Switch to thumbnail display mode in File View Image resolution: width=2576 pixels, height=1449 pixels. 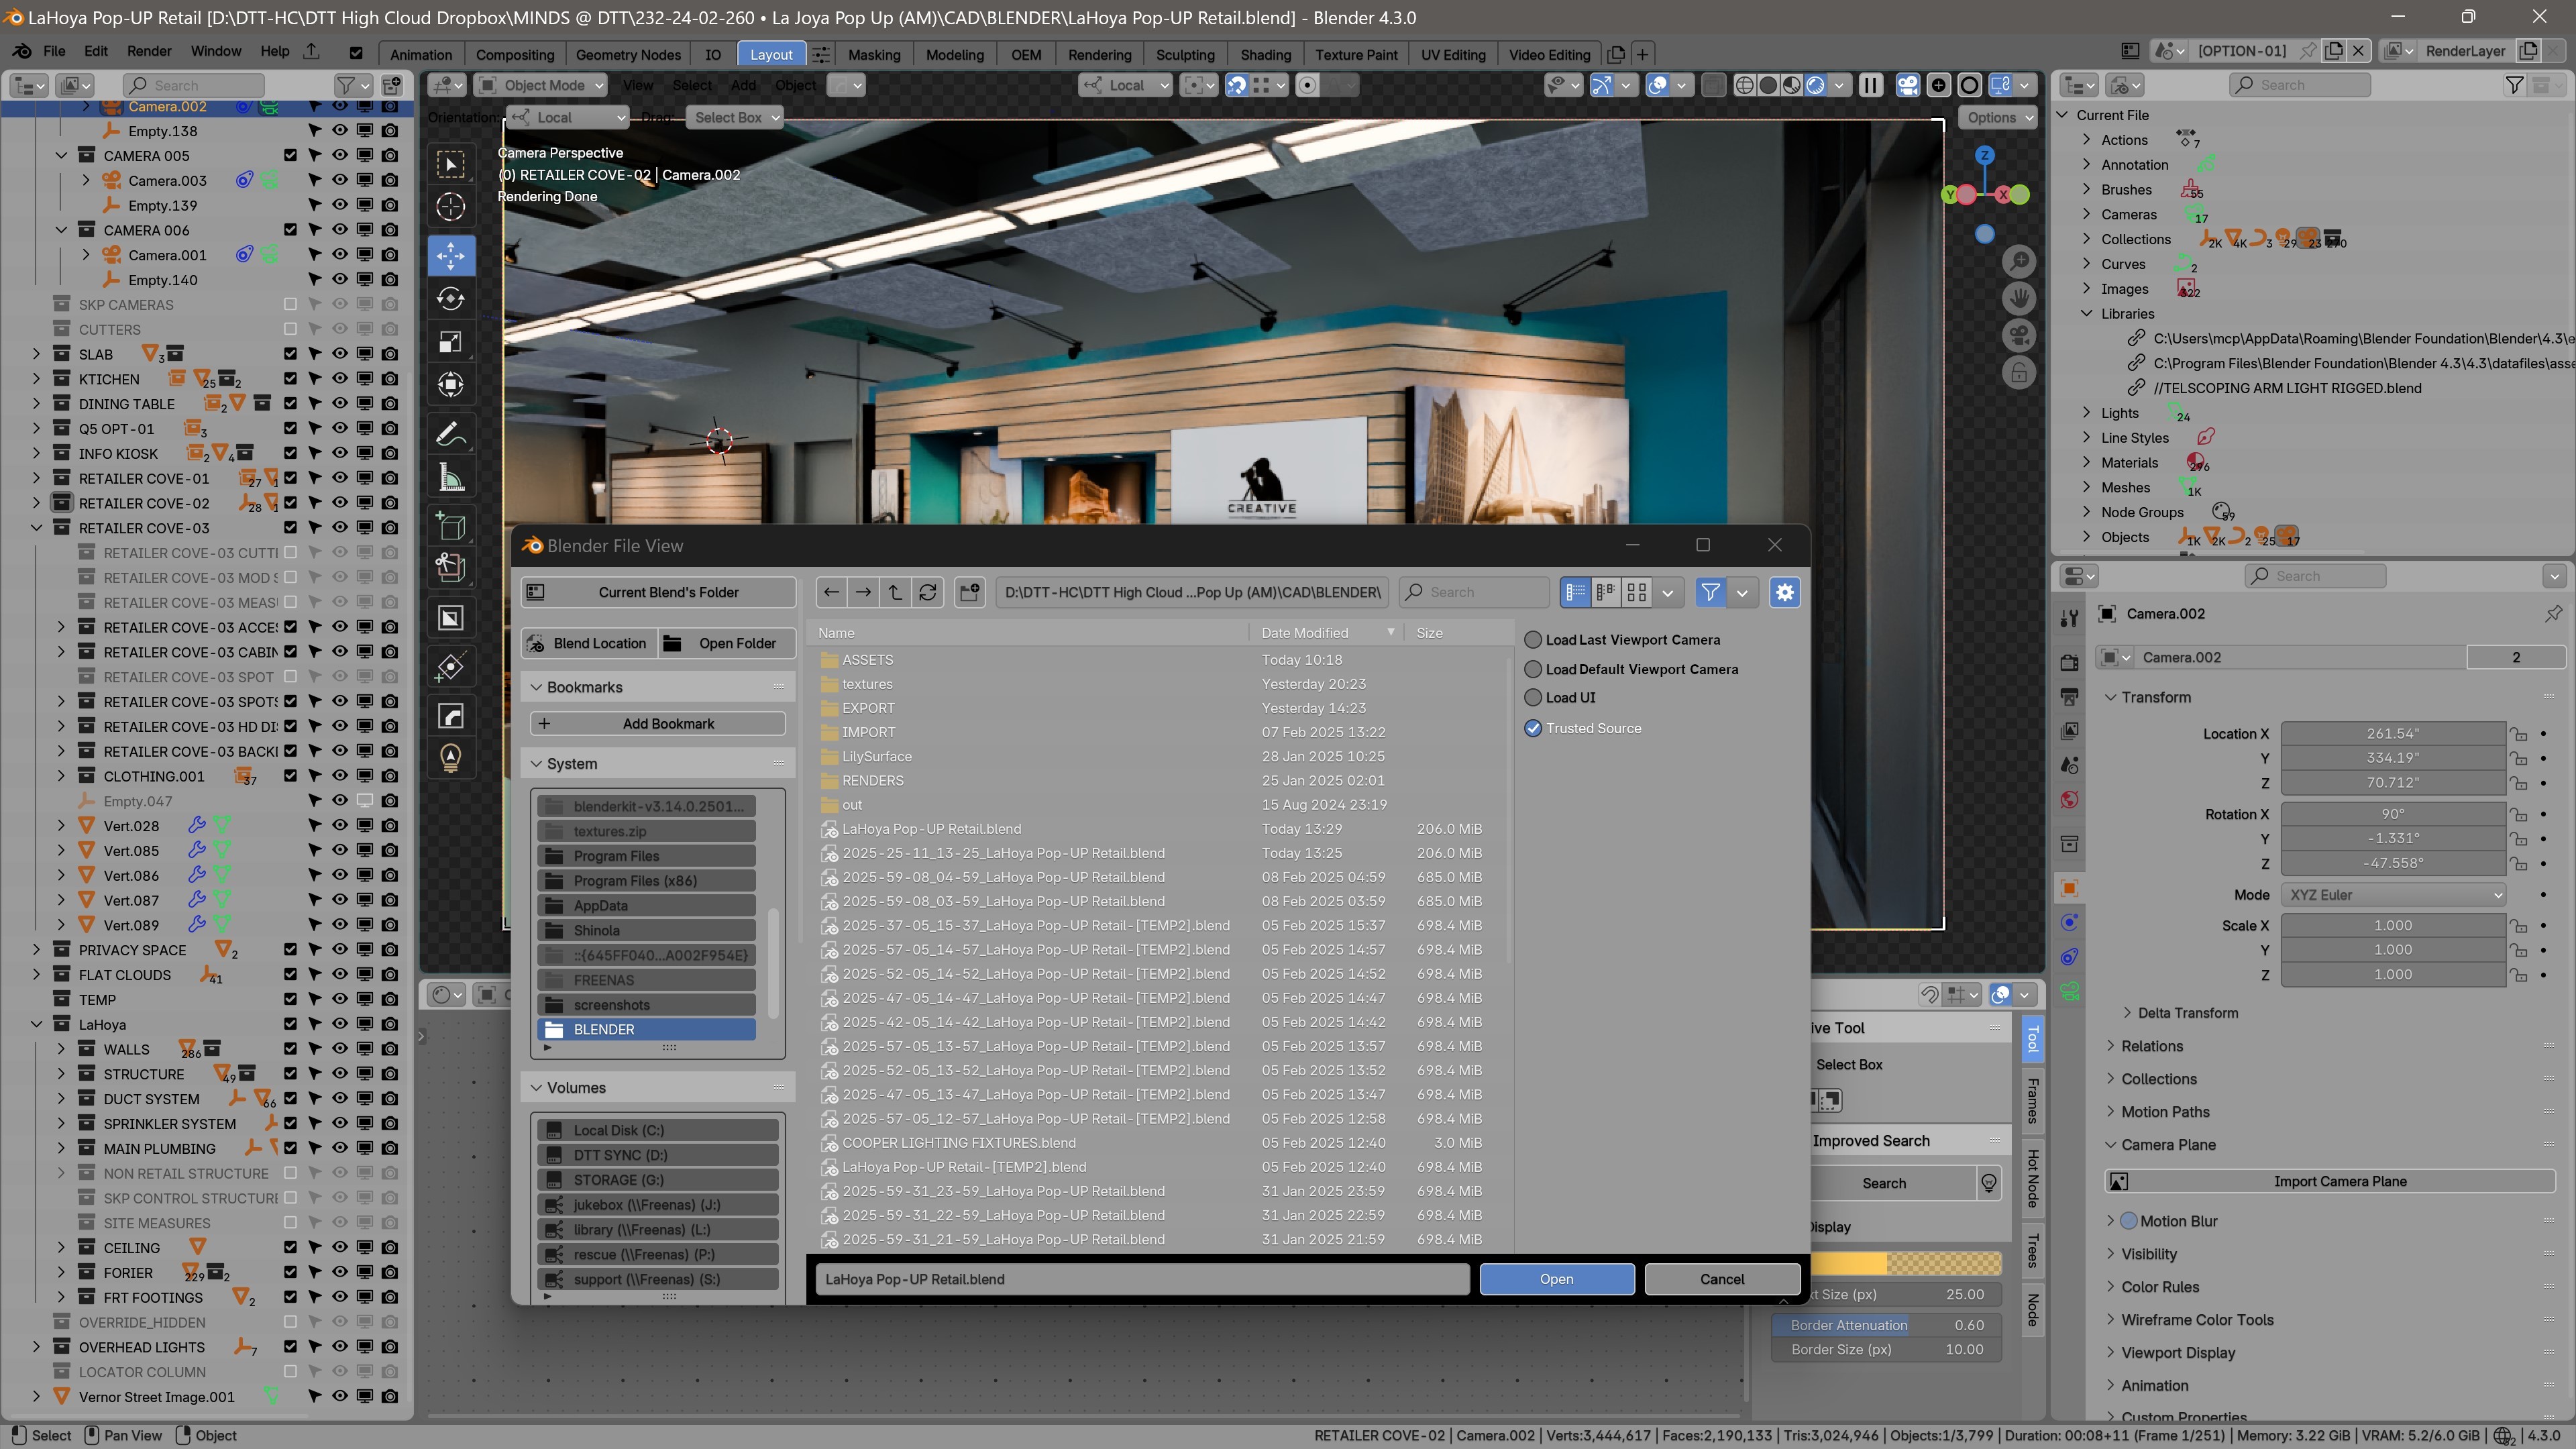click(x=1637, y=592)
